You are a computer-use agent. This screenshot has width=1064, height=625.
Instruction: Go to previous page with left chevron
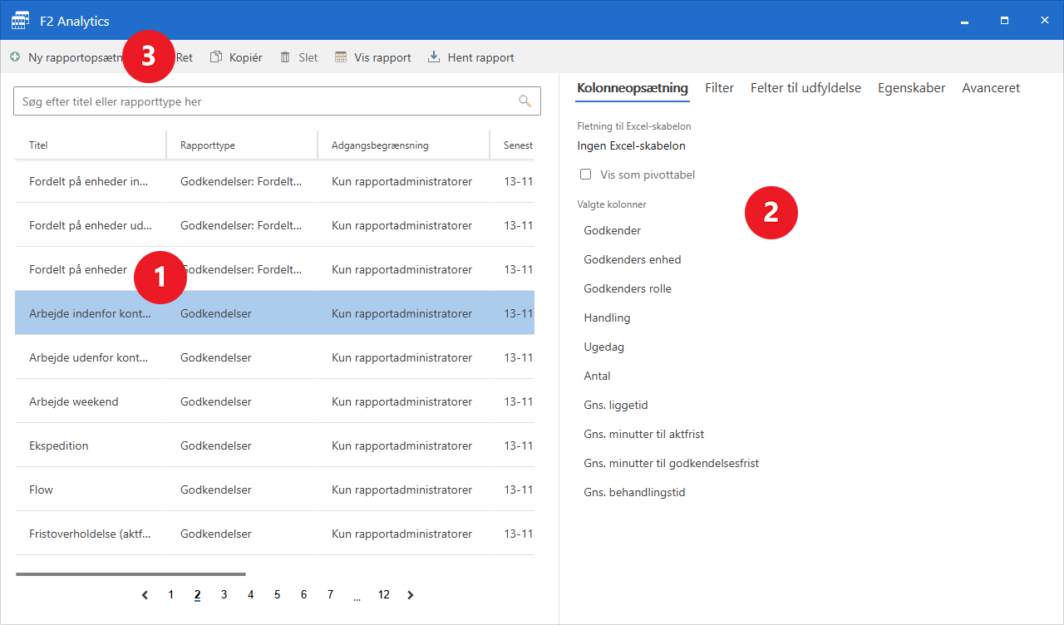[x=145, y=595]
